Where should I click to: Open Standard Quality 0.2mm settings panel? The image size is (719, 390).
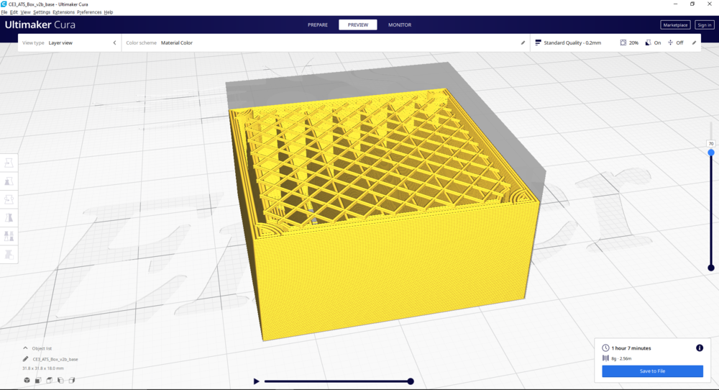pyautogui.click(x=615, y=42)
